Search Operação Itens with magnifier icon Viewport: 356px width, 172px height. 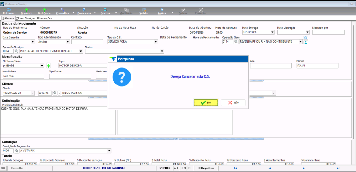[236, 42]
